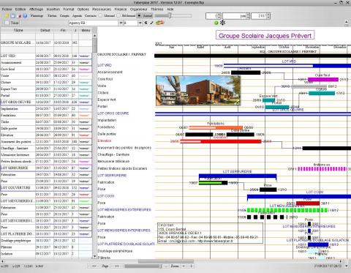Select the Mensuel radio button
Image resolution: width=351 pixels, height=273 pixels.
tap(100, 15)
